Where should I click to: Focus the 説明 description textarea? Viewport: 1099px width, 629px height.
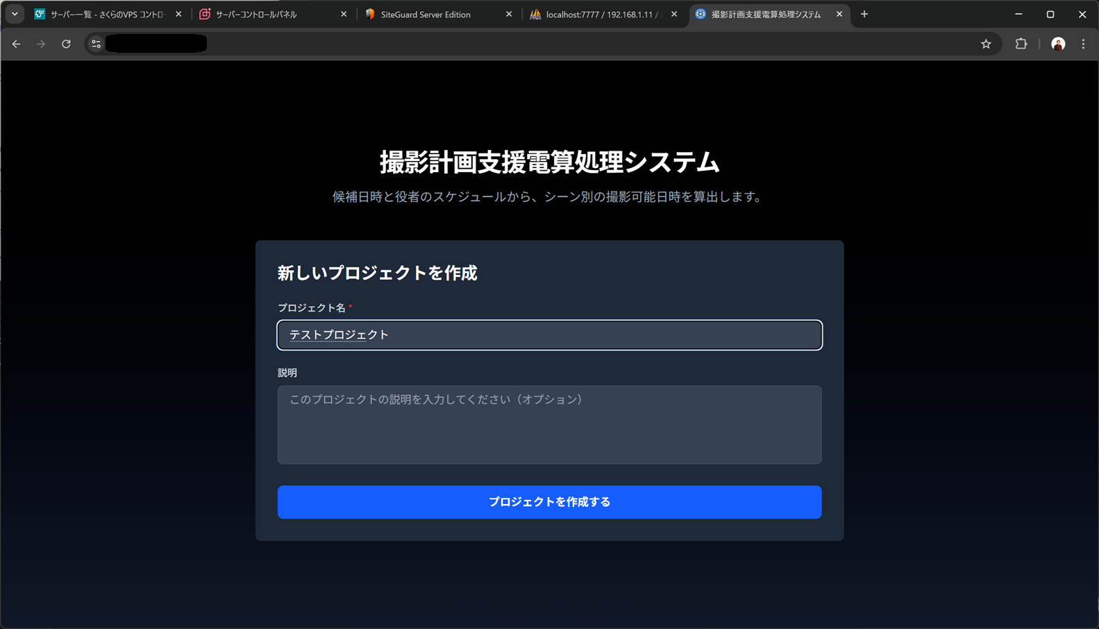click(549, 425)
